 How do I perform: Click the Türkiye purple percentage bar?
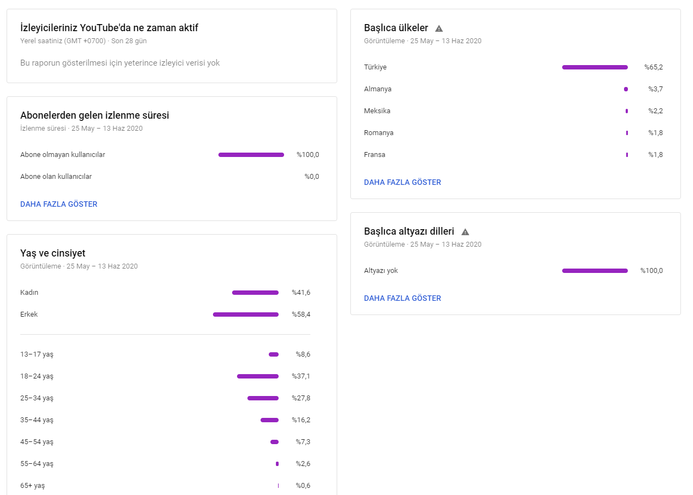pos(594,67)
